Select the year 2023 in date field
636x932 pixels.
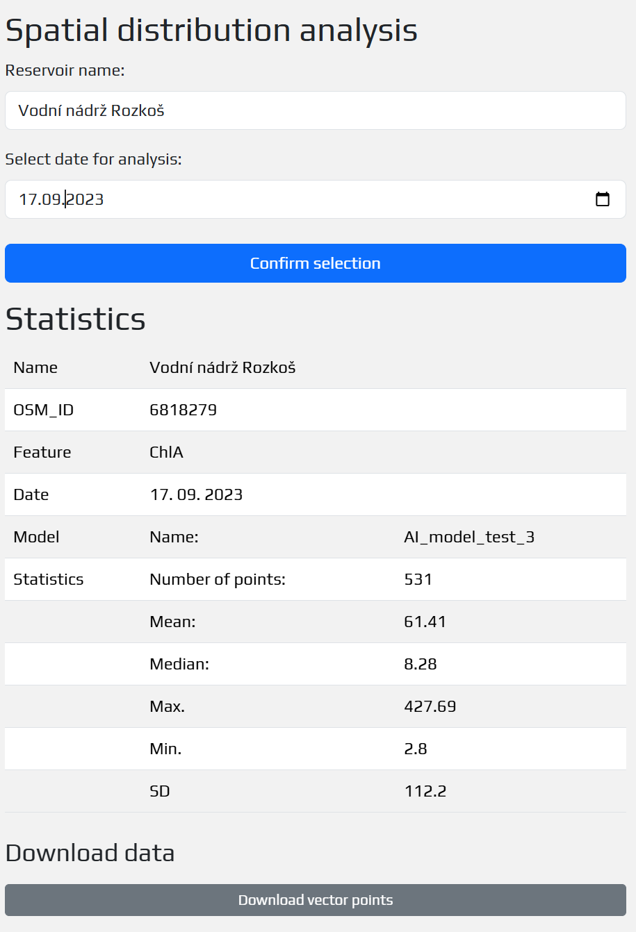(x=85, y=199)
